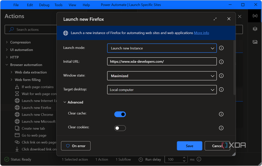Click the 1 Subflow status text
The image size is (262, 166).
(123, 159)
